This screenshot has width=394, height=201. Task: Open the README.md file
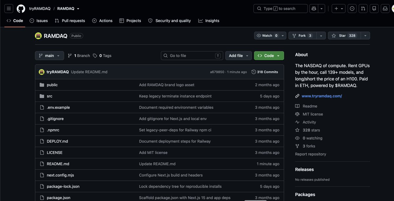click(x=58, y=164)
